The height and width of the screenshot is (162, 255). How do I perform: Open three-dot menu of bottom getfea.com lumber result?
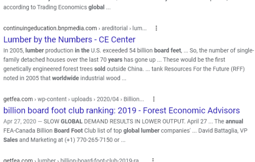coord(153,160)
